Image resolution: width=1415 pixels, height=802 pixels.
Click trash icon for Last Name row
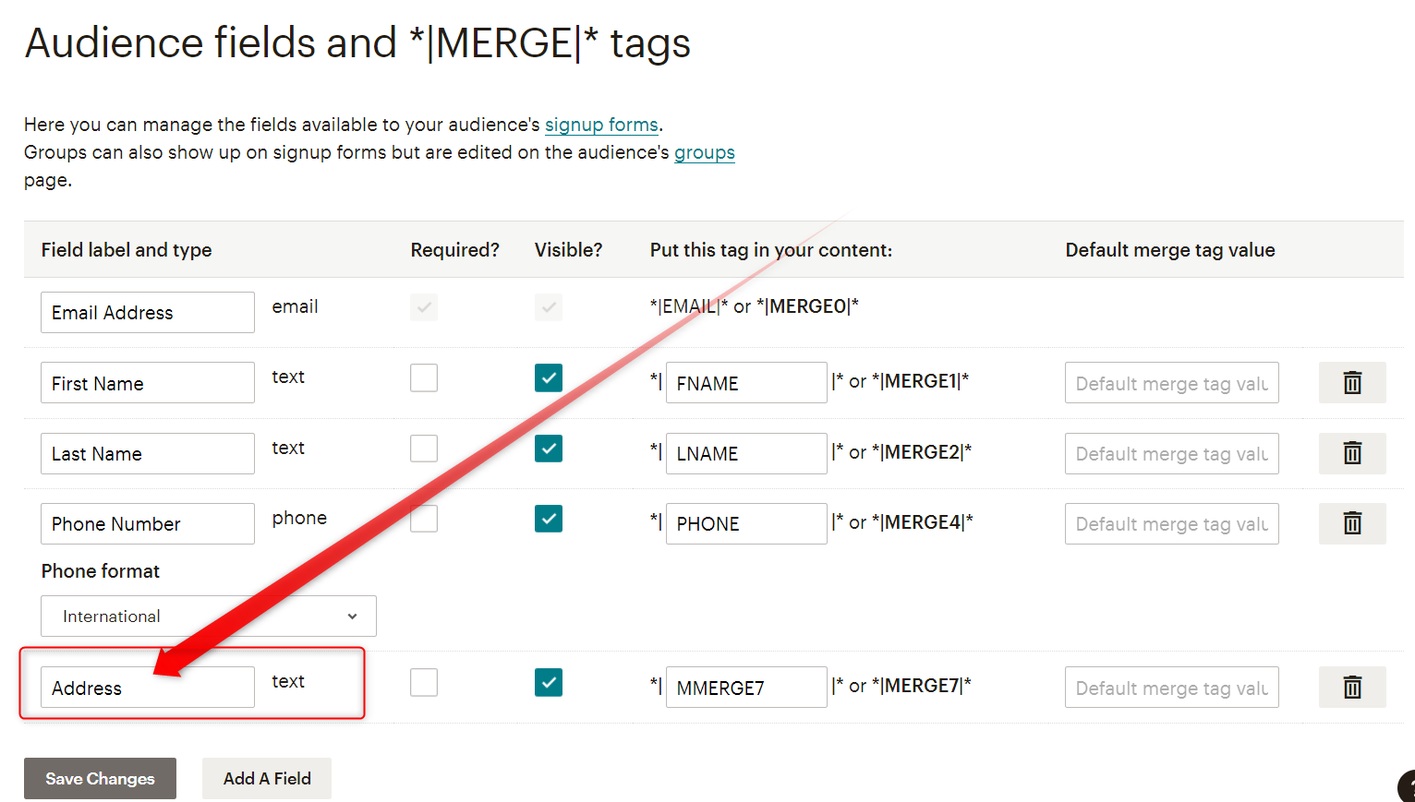click(x=1352, y=453)
